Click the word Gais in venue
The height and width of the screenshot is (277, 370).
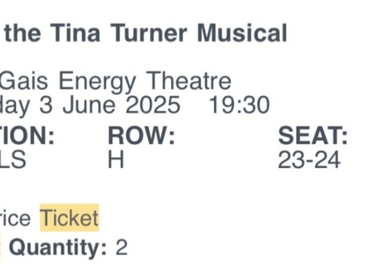point(23,81)
